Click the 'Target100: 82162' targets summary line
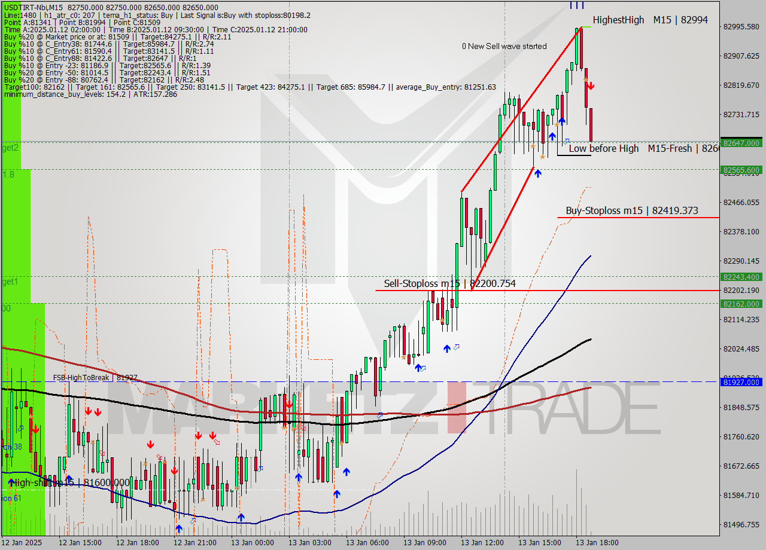766x550 pixels. pos(250,87)
